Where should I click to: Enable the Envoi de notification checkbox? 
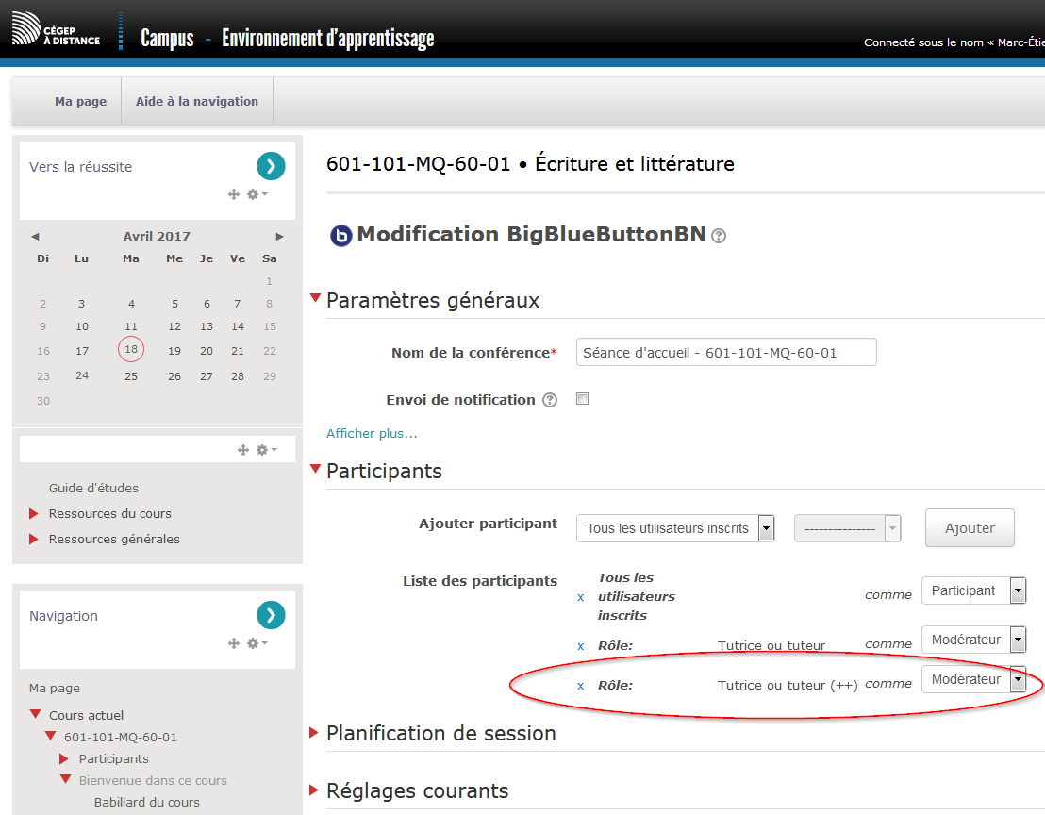click(x=582, y=399)
